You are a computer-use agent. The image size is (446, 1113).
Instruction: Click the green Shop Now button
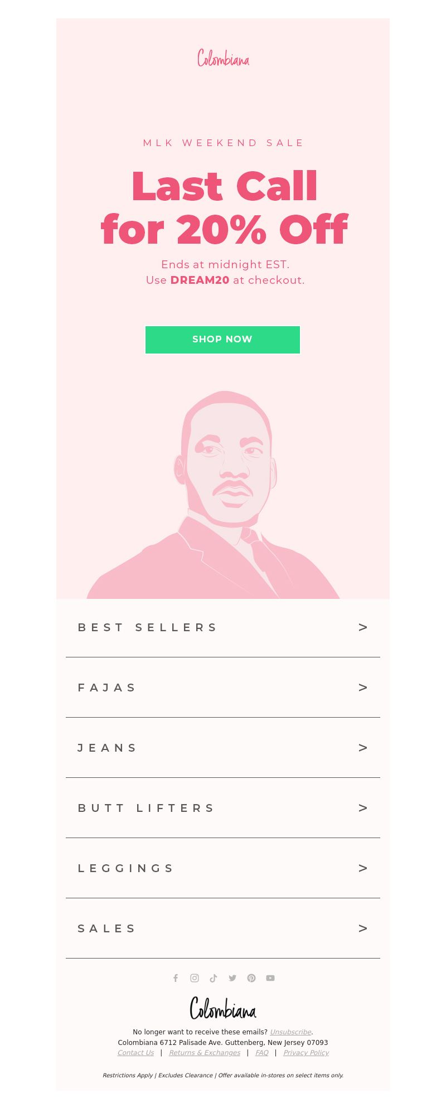coord(223,340)
